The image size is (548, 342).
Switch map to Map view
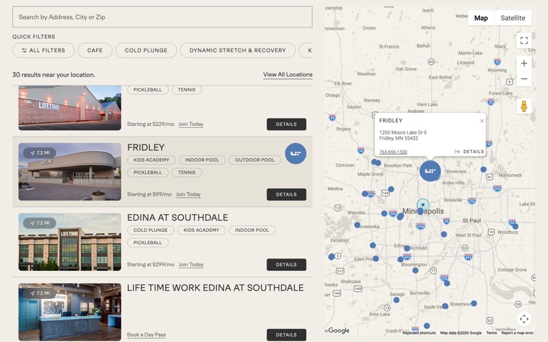click(x=481, y=18)
